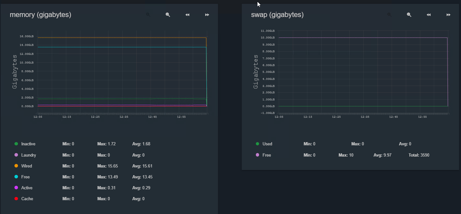461x214 pixels.
Task: Select the Inactive series label
Action: pyautogui.click(x=28, y=144)
